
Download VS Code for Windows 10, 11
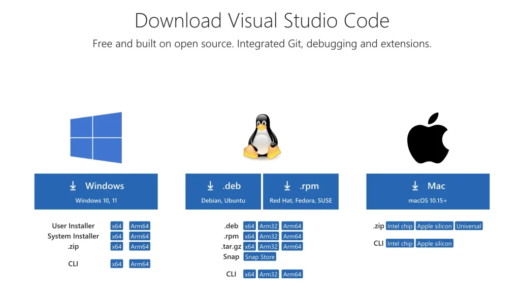pyautogui.click(x=96, y=192)
